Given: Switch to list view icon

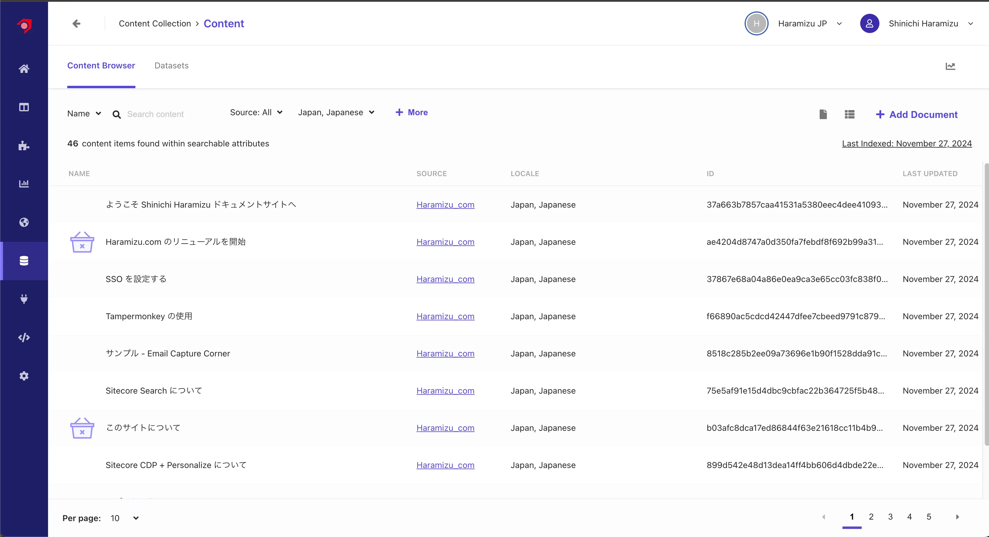Looking at the screenshot, I should 850,114.
